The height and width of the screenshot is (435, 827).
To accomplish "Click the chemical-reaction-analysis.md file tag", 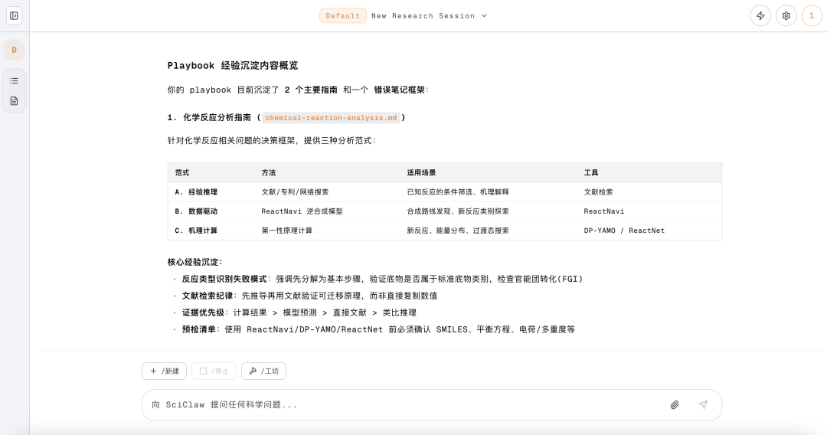I will (331, 118).
